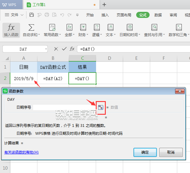Close the Function Arguments (函数参数) dialog
This screenshot has width=190, height=173.
pyautogui.click(x=180, y=91)
